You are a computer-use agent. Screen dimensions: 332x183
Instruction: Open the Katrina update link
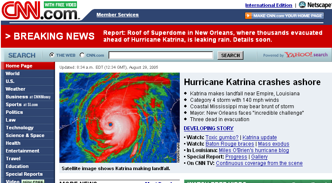pos(260,137)
